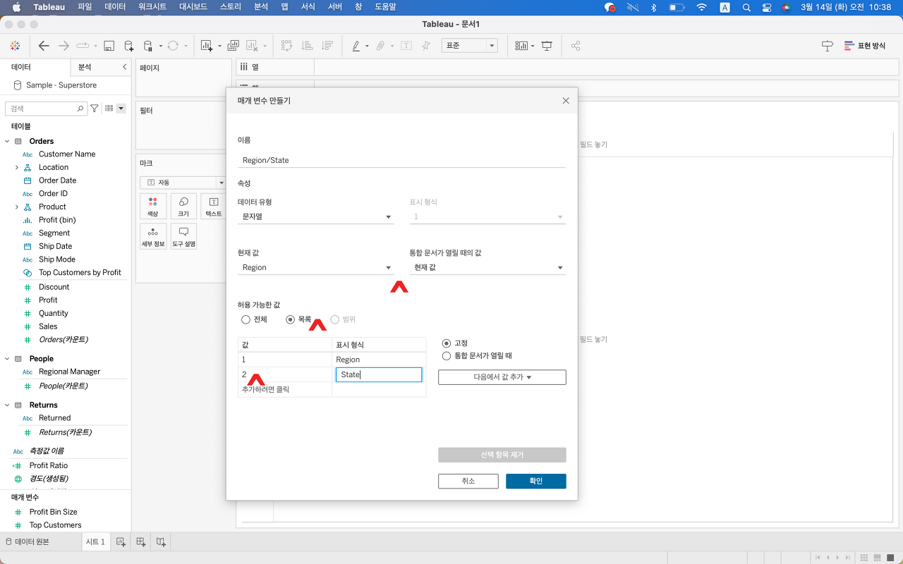Click the Tableau start page logo icon
The height and width of the screenshot is (564, 903).
[15, 46]
